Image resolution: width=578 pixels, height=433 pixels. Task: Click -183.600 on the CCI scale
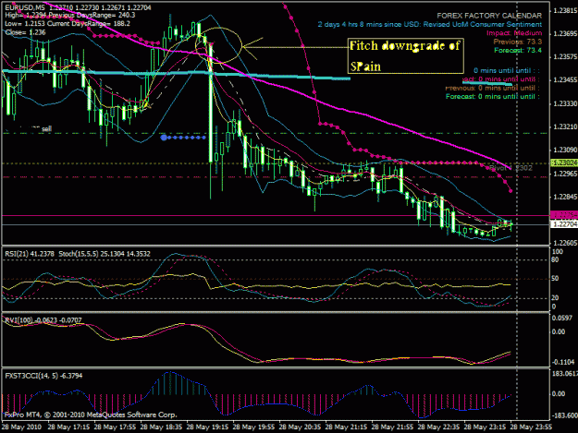(x=564, y=415)
